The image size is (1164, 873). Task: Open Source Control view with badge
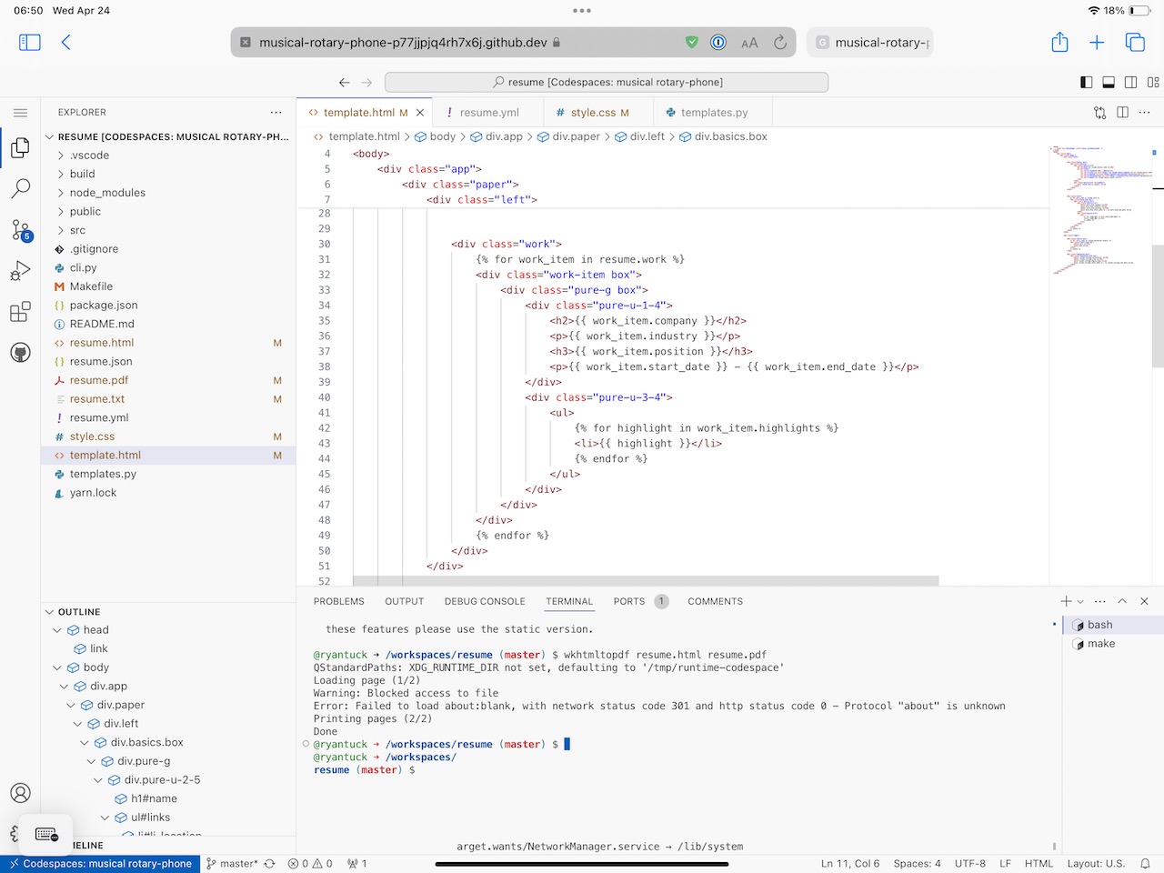20,229
